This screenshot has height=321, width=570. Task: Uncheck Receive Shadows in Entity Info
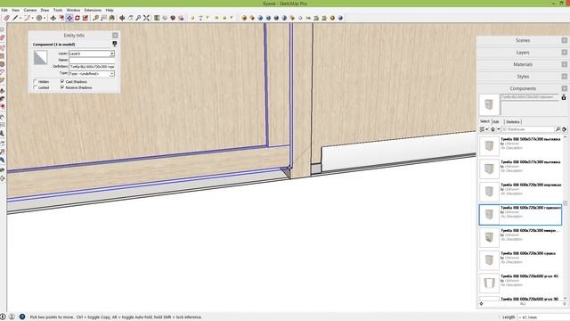pyautogui.click(x=62, y=87)
